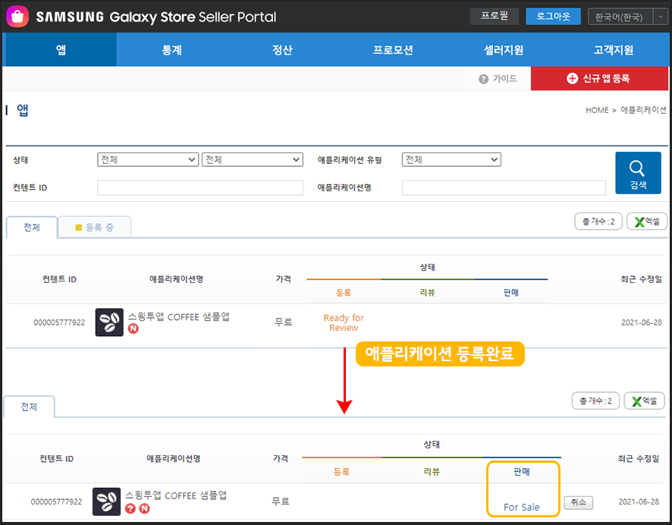This screenshot has width=672, height=525.
Task: Open the 가이드 help question mark
Action: 483,79
